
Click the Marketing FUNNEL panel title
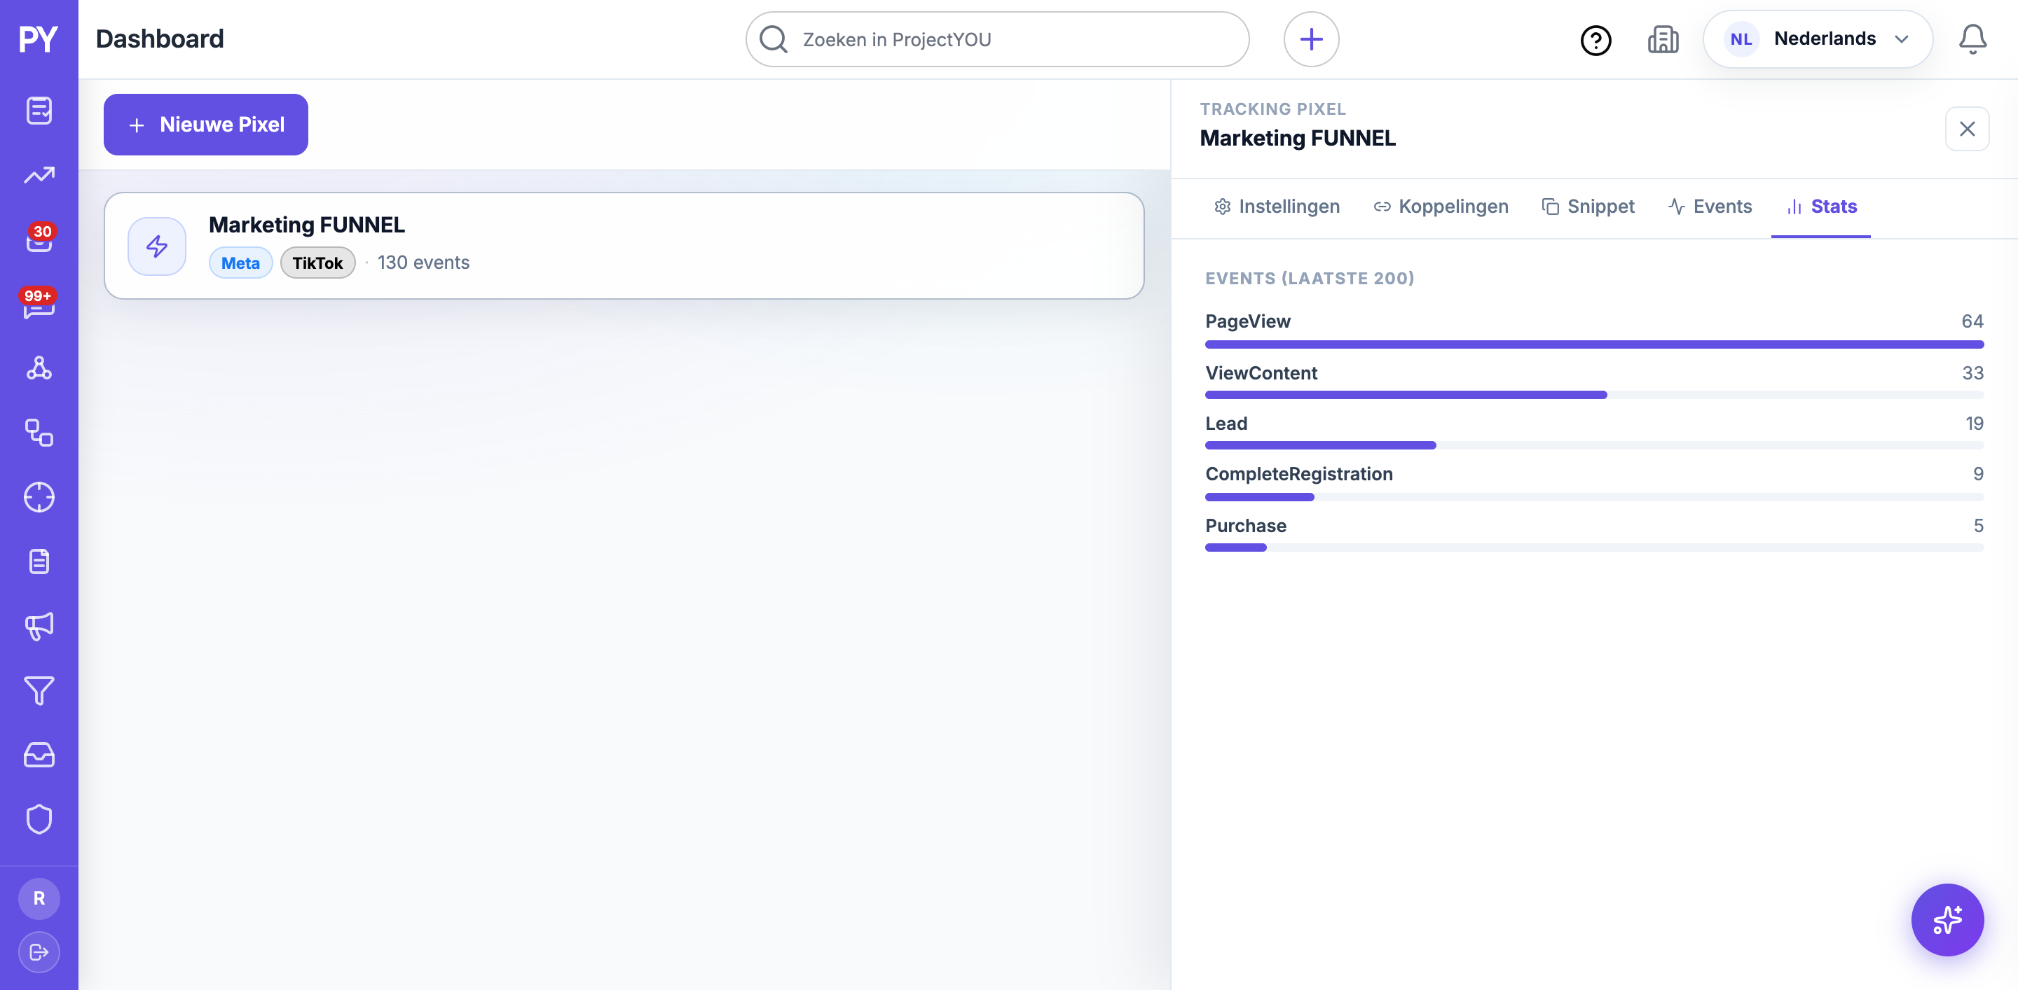[1297, 138]
